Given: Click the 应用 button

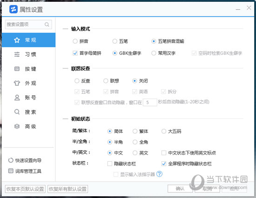Looking at the screenshot, I should 234,189.
